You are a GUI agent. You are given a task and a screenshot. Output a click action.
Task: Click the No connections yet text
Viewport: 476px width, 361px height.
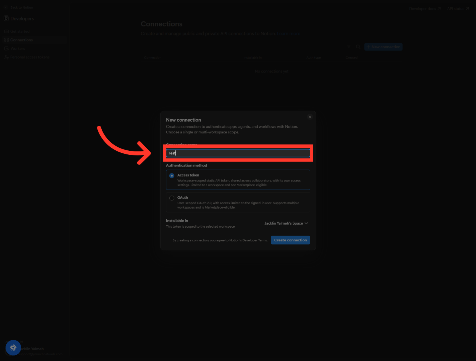(x=272, y=71)
